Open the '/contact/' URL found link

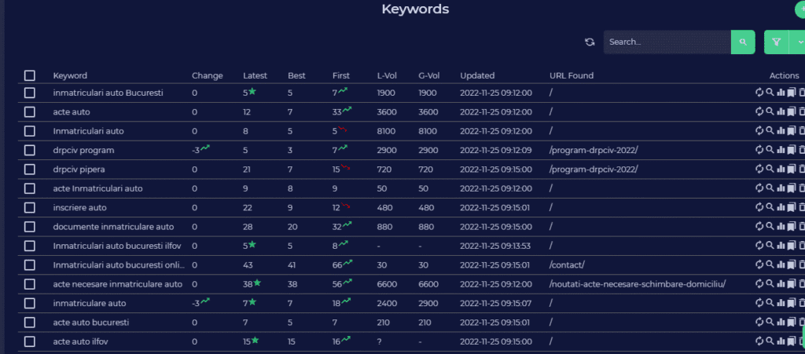point(566,265)
